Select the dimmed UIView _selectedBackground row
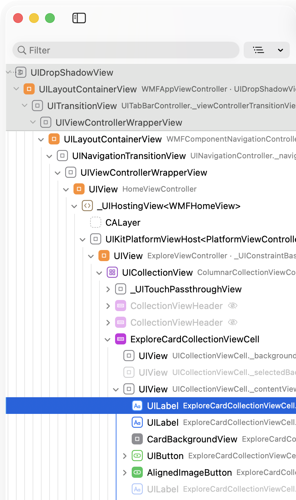This screenshot has height=500, width=296. click(x=151, y=372)
